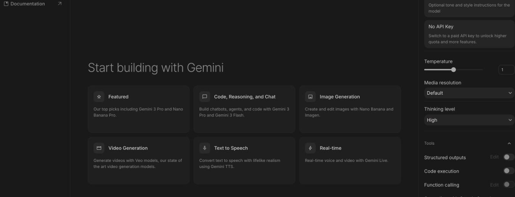
Task: Click the external link arrow beside Documentation
Action: pyautogui.click(x=60, y=4)
